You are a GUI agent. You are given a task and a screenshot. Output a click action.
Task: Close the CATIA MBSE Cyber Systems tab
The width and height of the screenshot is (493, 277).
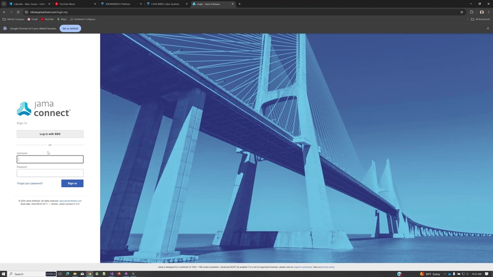click(187, 4)
